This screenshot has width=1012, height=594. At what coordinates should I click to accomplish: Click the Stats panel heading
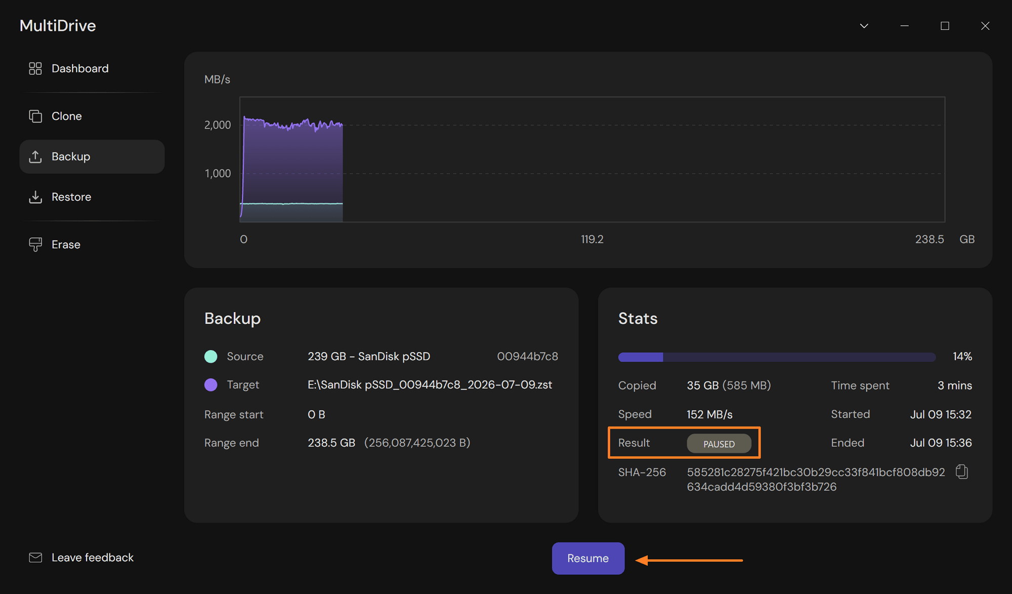(x=638, y=318)
